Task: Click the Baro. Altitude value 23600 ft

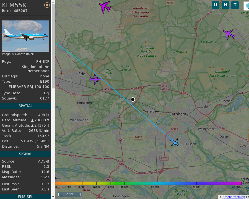Action: coord(40,120)
